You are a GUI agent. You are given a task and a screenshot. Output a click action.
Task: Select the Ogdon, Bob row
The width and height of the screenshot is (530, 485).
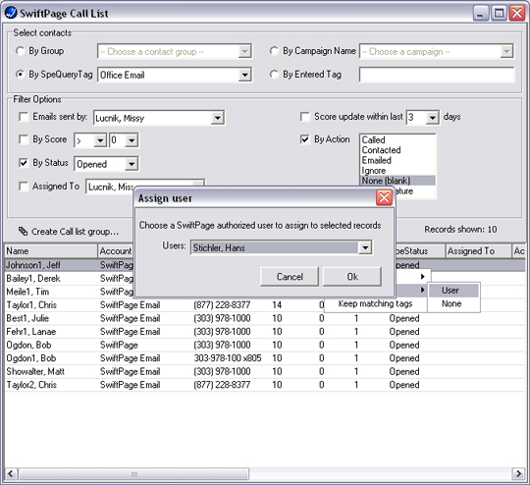(265, 345)
